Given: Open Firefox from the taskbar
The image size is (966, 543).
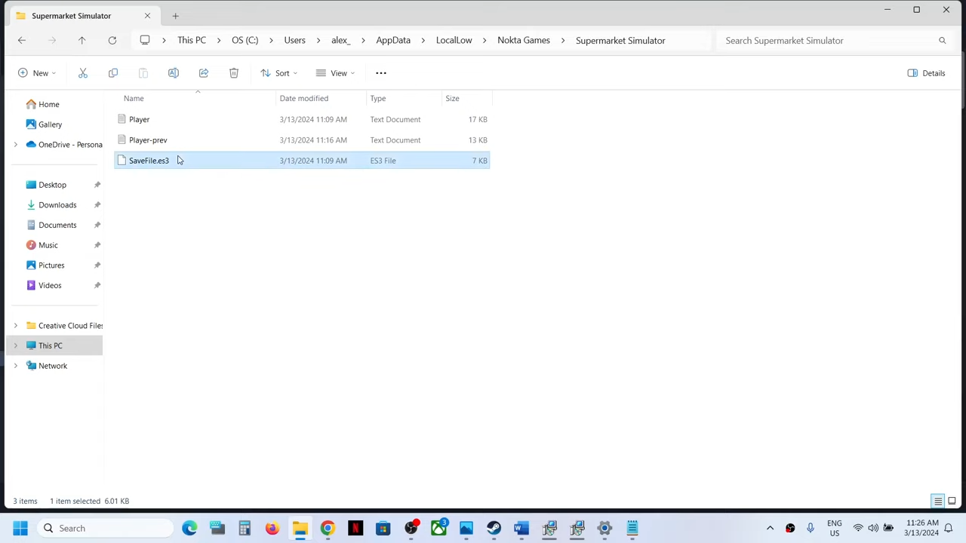Looking at the screenshot, I should [272, 529].
